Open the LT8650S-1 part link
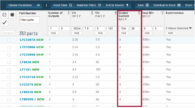This screenshot has height=108, width=195. coord(28,99)
